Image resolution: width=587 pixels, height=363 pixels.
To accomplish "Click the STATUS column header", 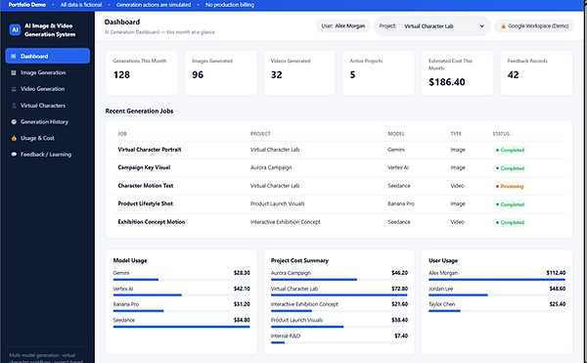I will [501, 134].
